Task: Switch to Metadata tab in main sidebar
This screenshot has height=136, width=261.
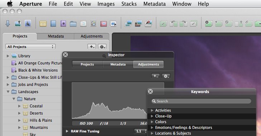Action: coord(56,36)
